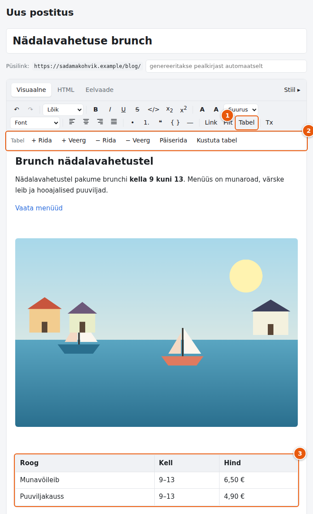Insert a horizontal rule
This screenshot has height=514, width=313.
(x=190, y=122)
